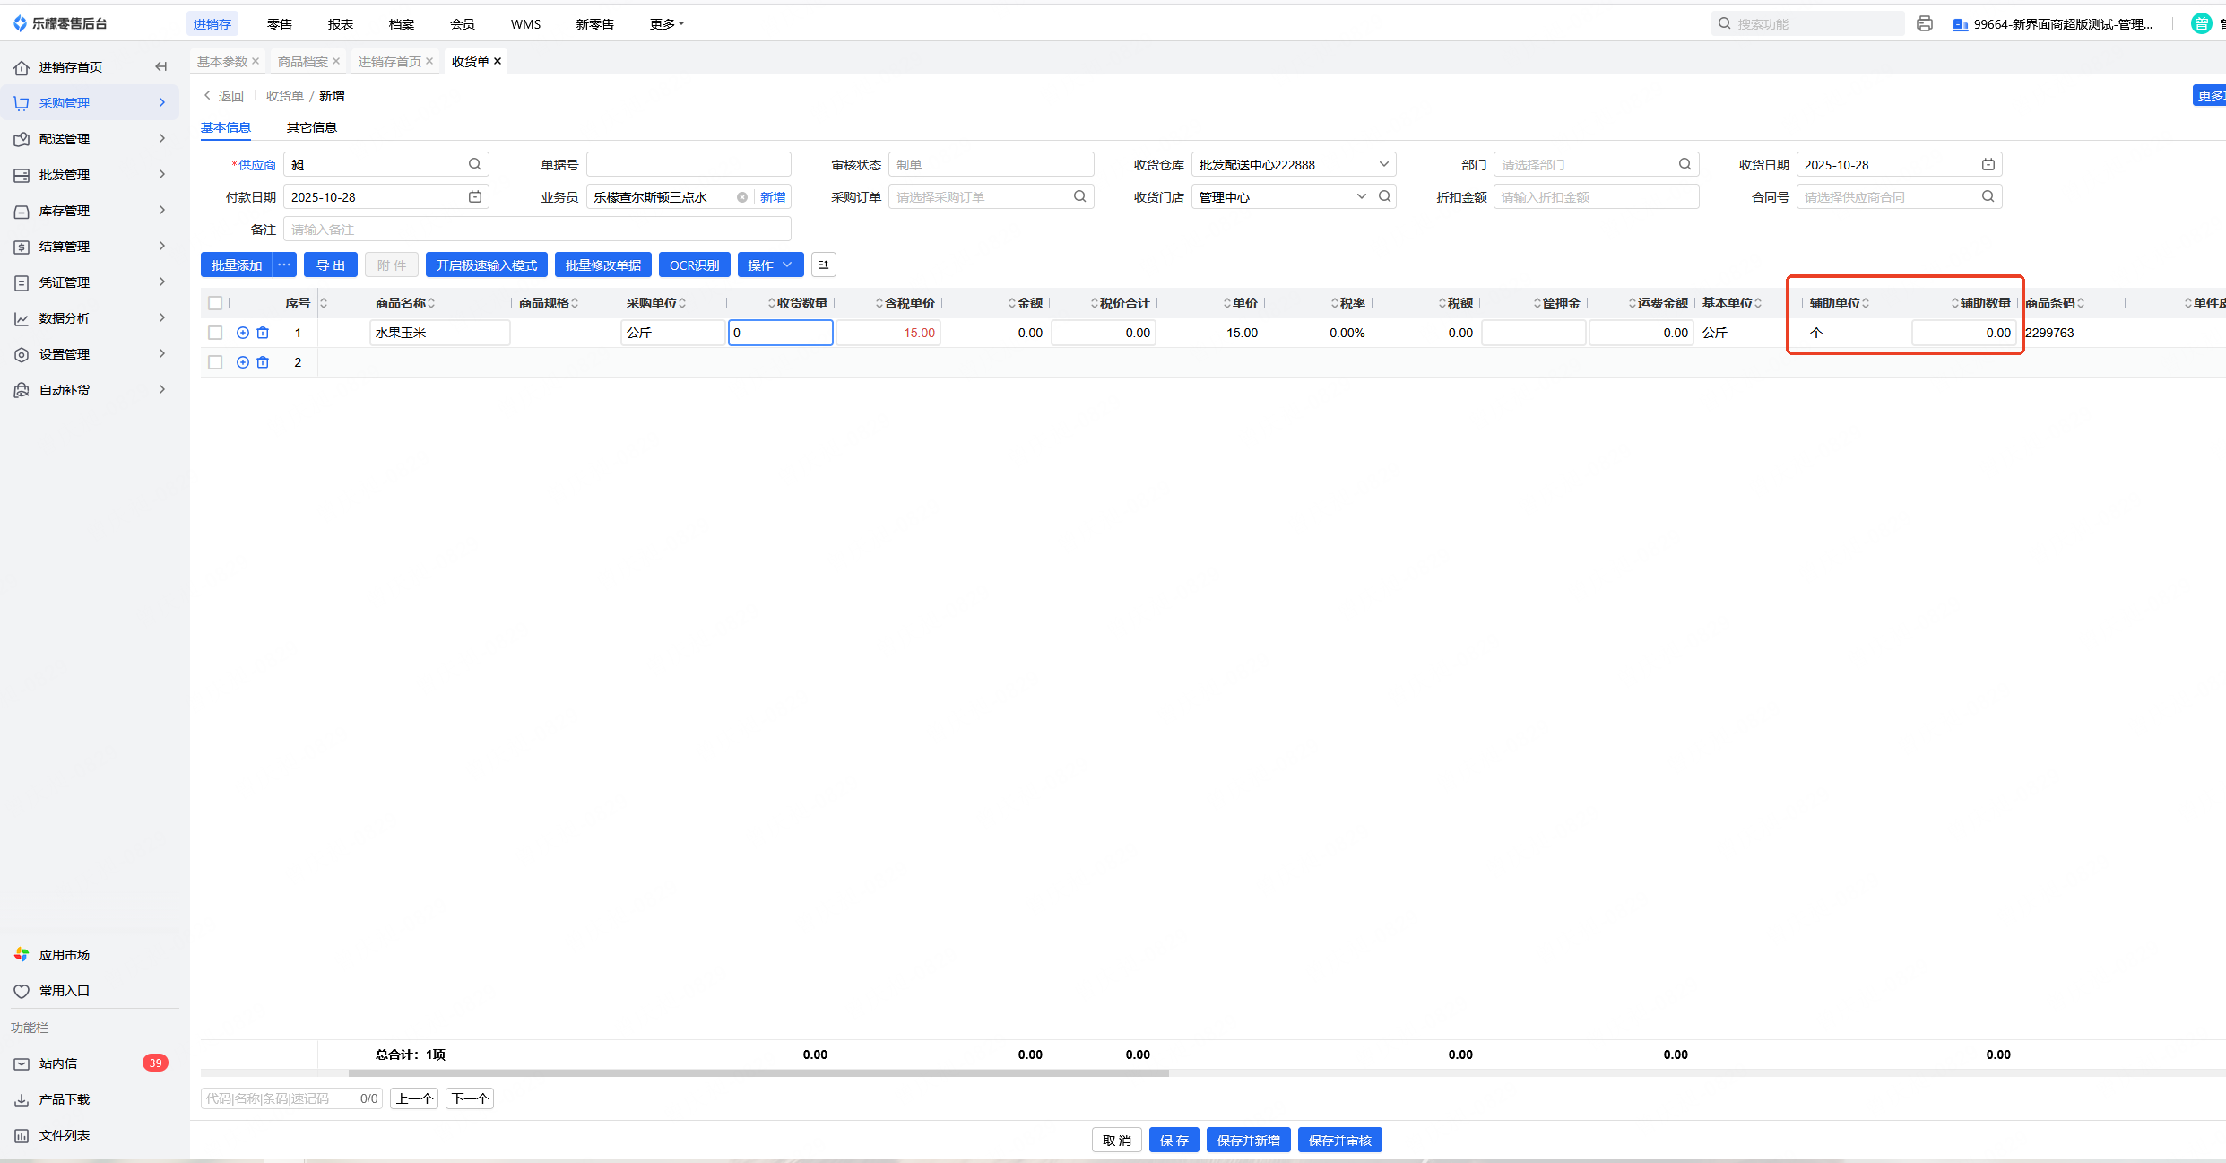Image resolution: width=2226 pixels, height=1163 pixels.
Task: Switch to the 其它信息 tab
Action: (x=311, y=127)
